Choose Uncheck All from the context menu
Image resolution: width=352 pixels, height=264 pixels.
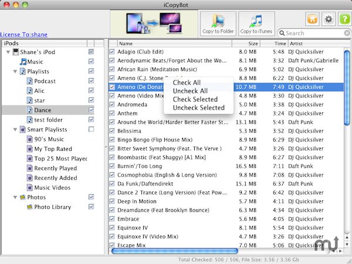pos(199,91)
